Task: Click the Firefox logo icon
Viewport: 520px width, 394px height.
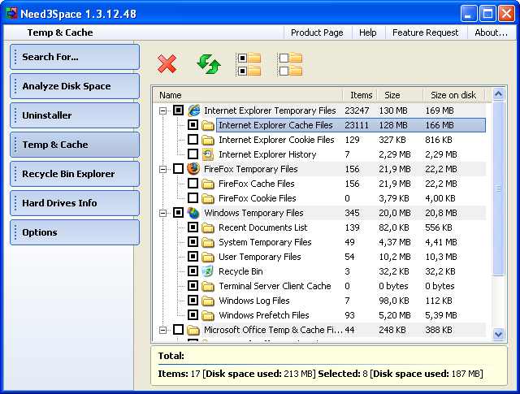Action: tap(193, 168)
